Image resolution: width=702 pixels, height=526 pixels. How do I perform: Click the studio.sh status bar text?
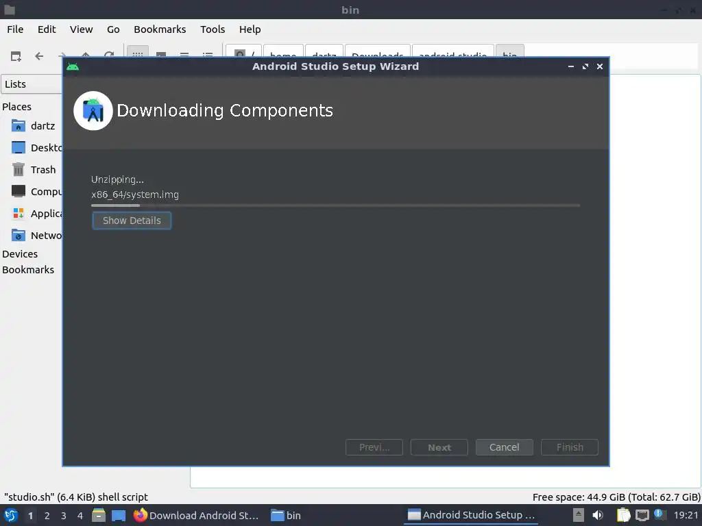[x=76, y=497]
